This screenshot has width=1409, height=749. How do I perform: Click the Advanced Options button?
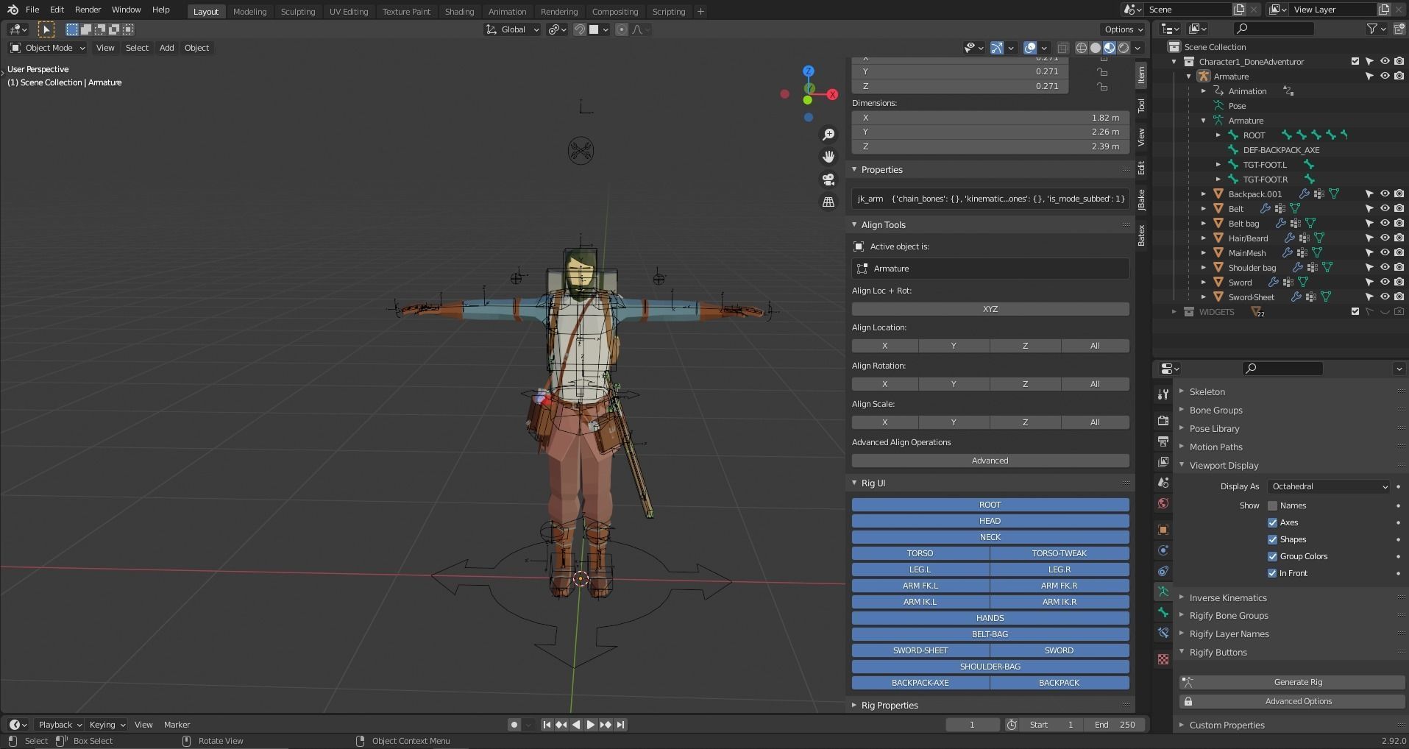[x=1292, y=701]
